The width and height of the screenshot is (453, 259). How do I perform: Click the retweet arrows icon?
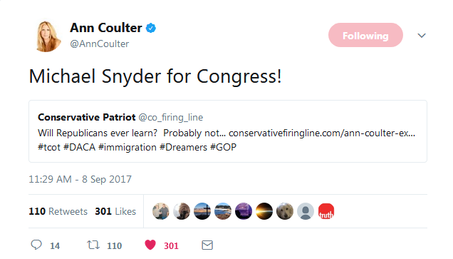pos(93,245)
